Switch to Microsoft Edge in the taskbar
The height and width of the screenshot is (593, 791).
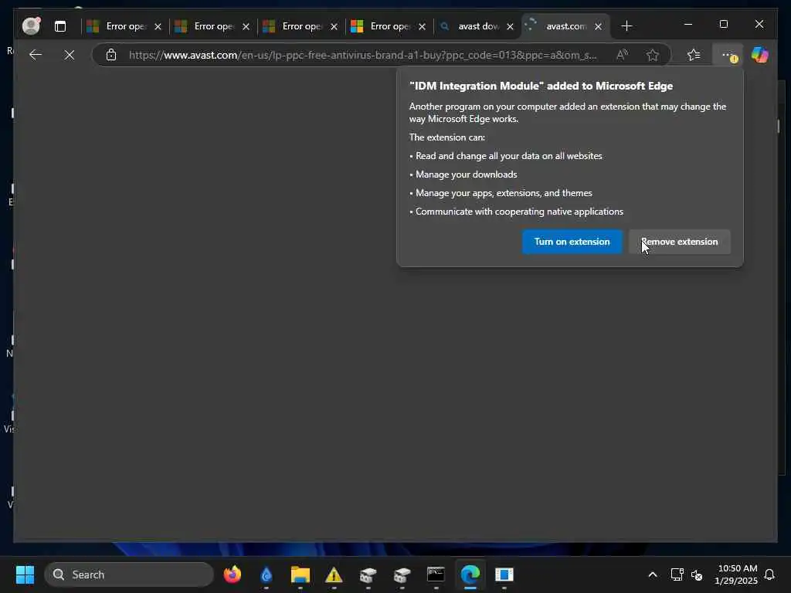pos(470,574)
